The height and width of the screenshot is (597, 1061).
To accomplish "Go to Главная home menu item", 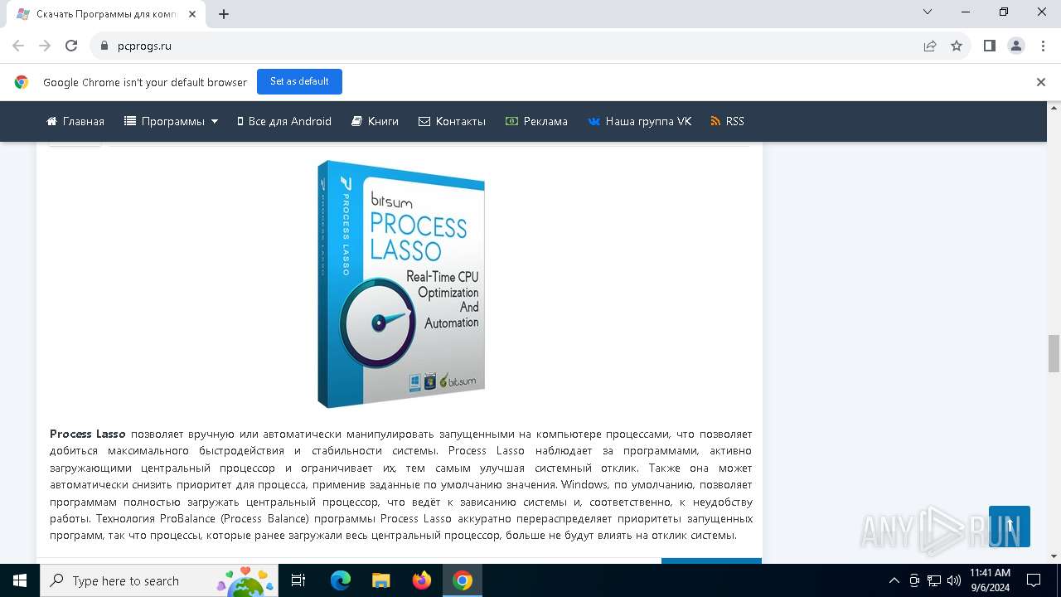I will pos(75,121).
